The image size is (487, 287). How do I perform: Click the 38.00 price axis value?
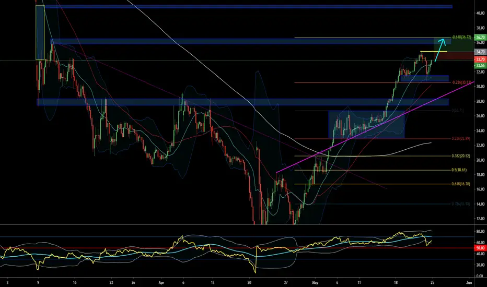point(480,28)
